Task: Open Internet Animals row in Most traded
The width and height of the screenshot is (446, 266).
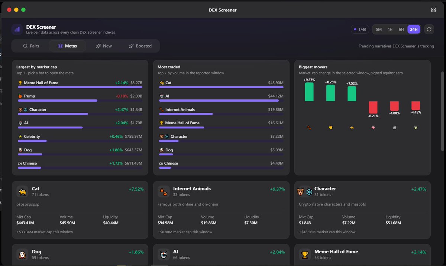Action: coord(221,111)
